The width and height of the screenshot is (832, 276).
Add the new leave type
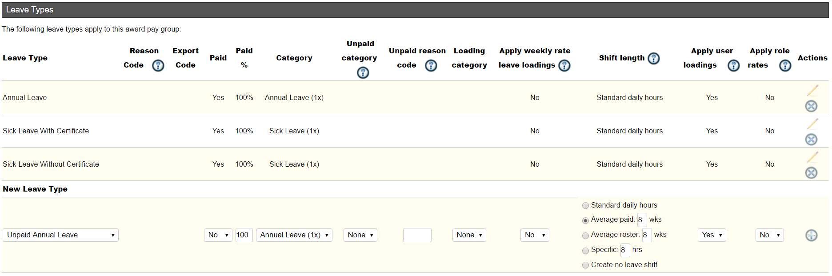tap(811, 235)
